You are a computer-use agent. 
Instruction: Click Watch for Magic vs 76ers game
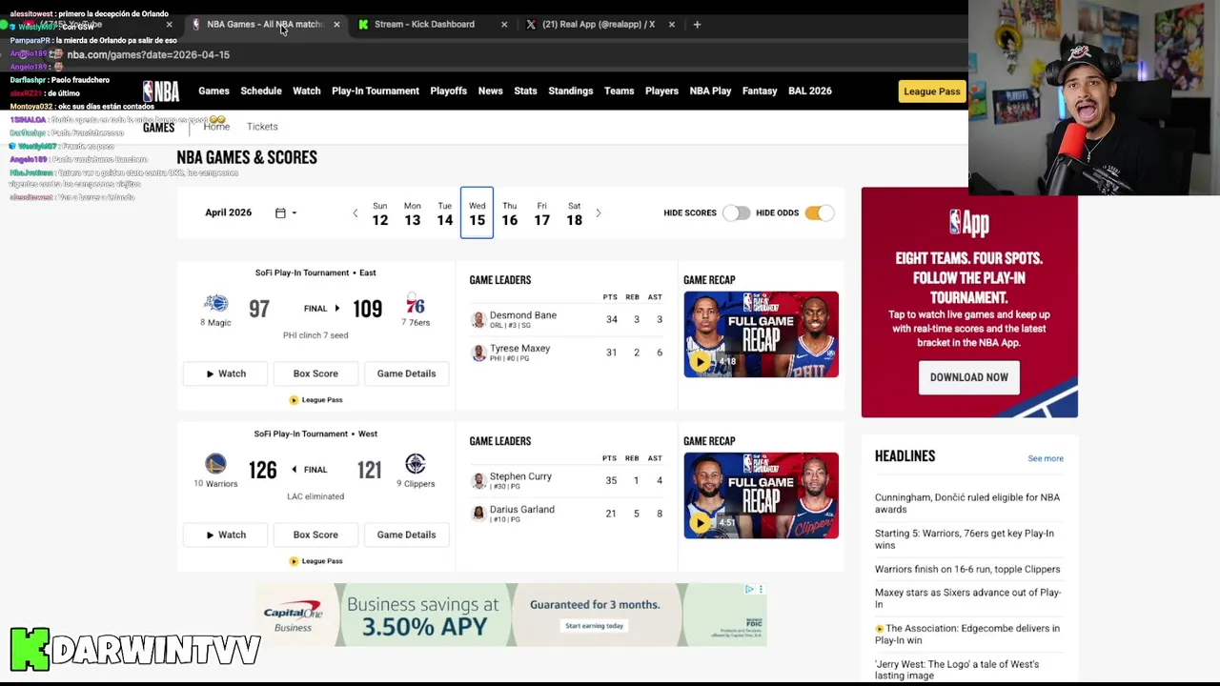226,374
